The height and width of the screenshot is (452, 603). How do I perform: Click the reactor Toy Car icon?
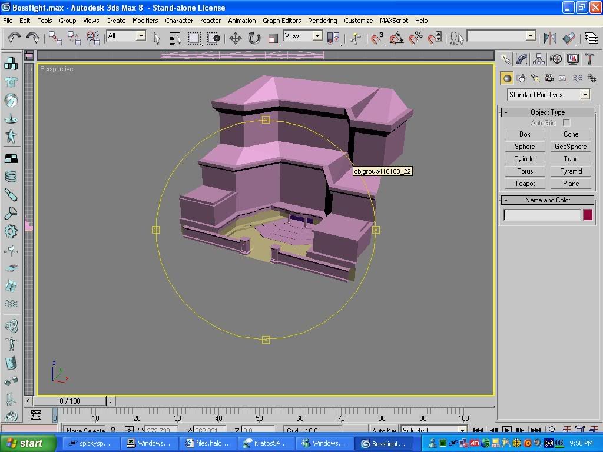tap(11, 268)
